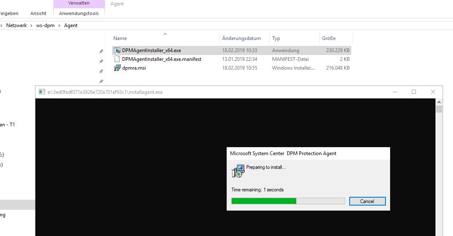453x236 pixels.
Task: Sort files by the Name column
Action: click(120, 38)
